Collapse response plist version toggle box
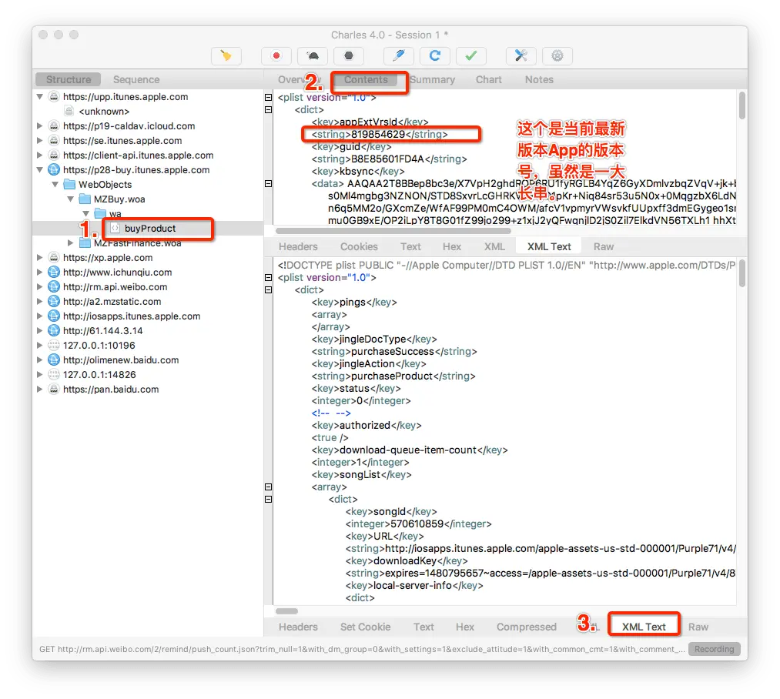Screen dimensions: 780x699 (268, 278)
